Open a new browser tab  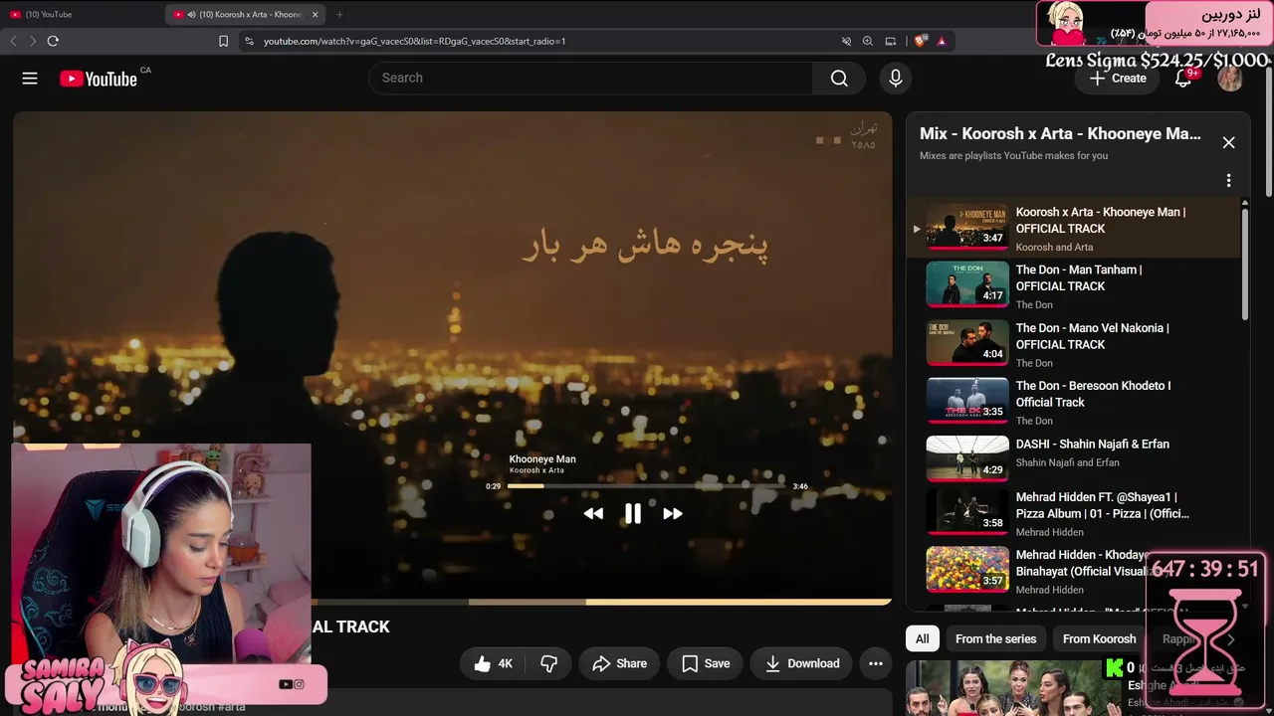(339, 14)
